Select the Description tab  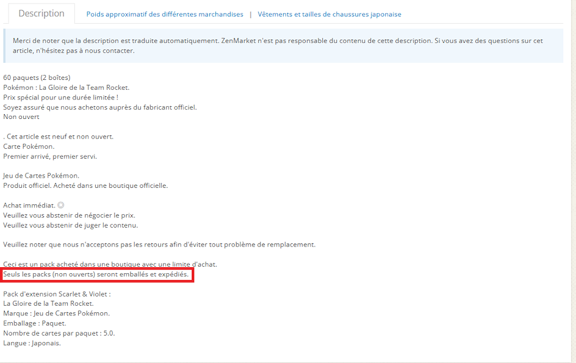(41, 13)
